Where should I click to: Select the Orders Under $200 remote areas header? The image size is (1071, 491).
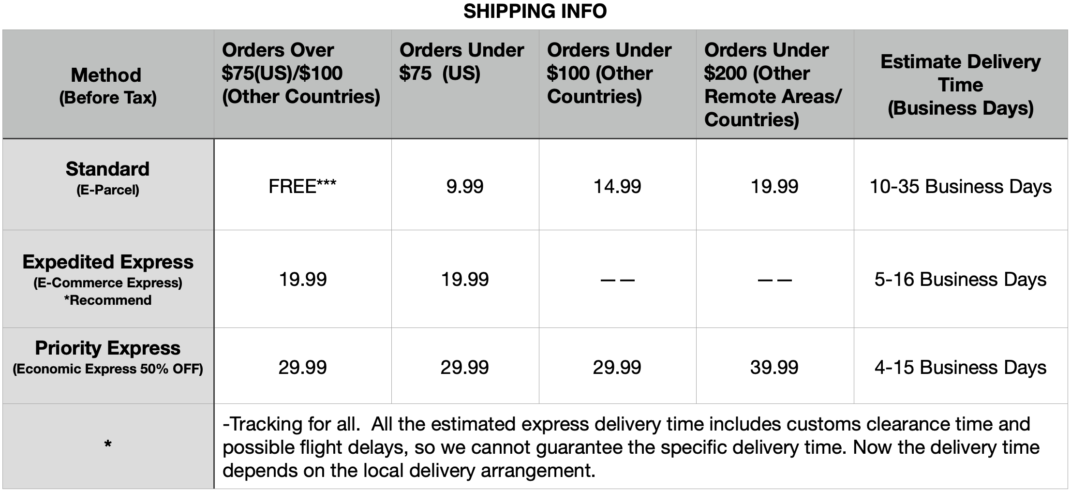pos(773,85)
